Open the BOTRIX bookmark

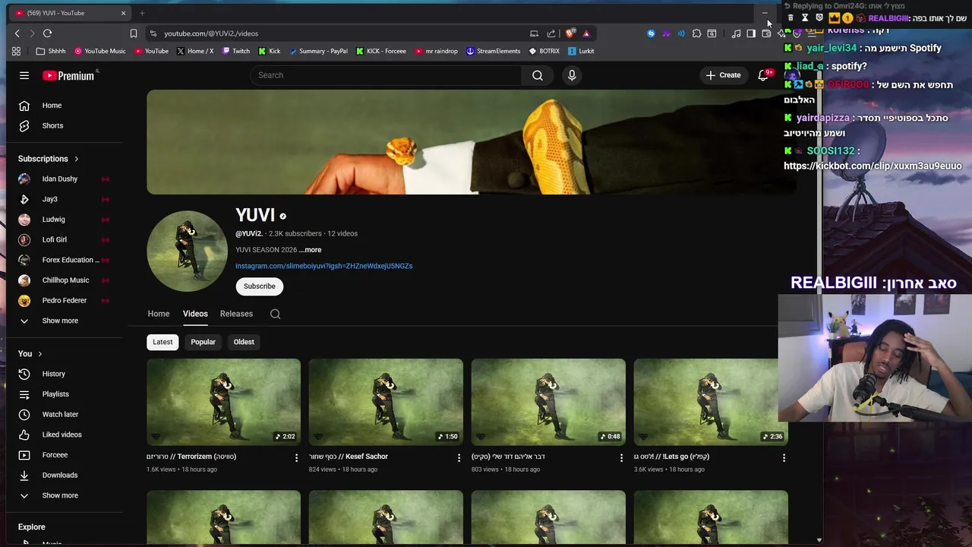point(544,51)
